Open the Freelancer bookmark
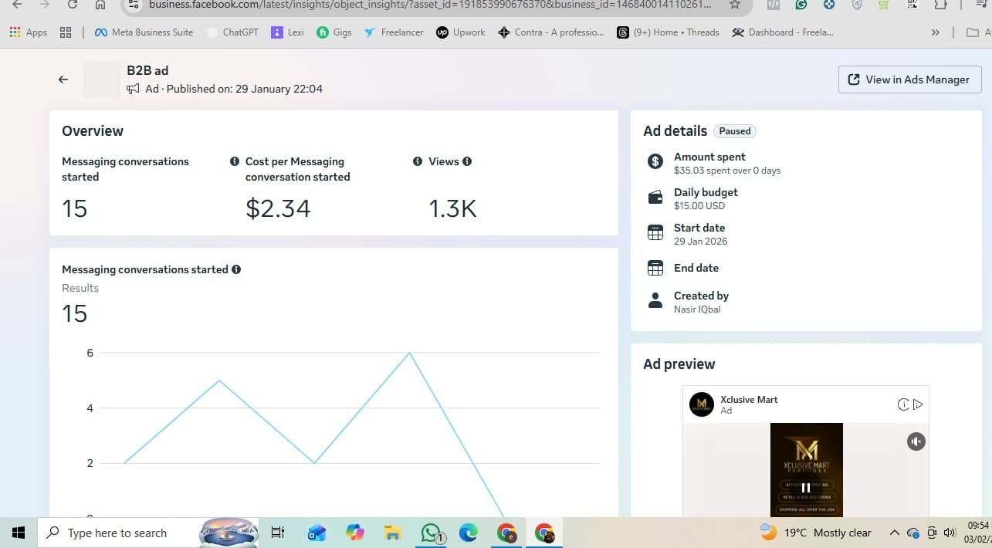 click(x=394, y=32)
